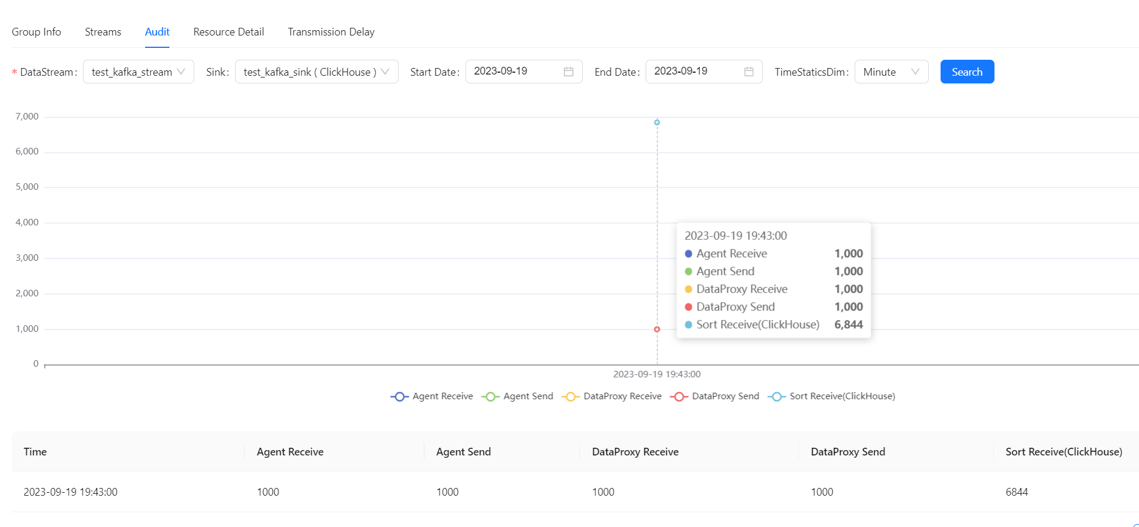Click the Agent Receive legend marker icon

(399, 397)
